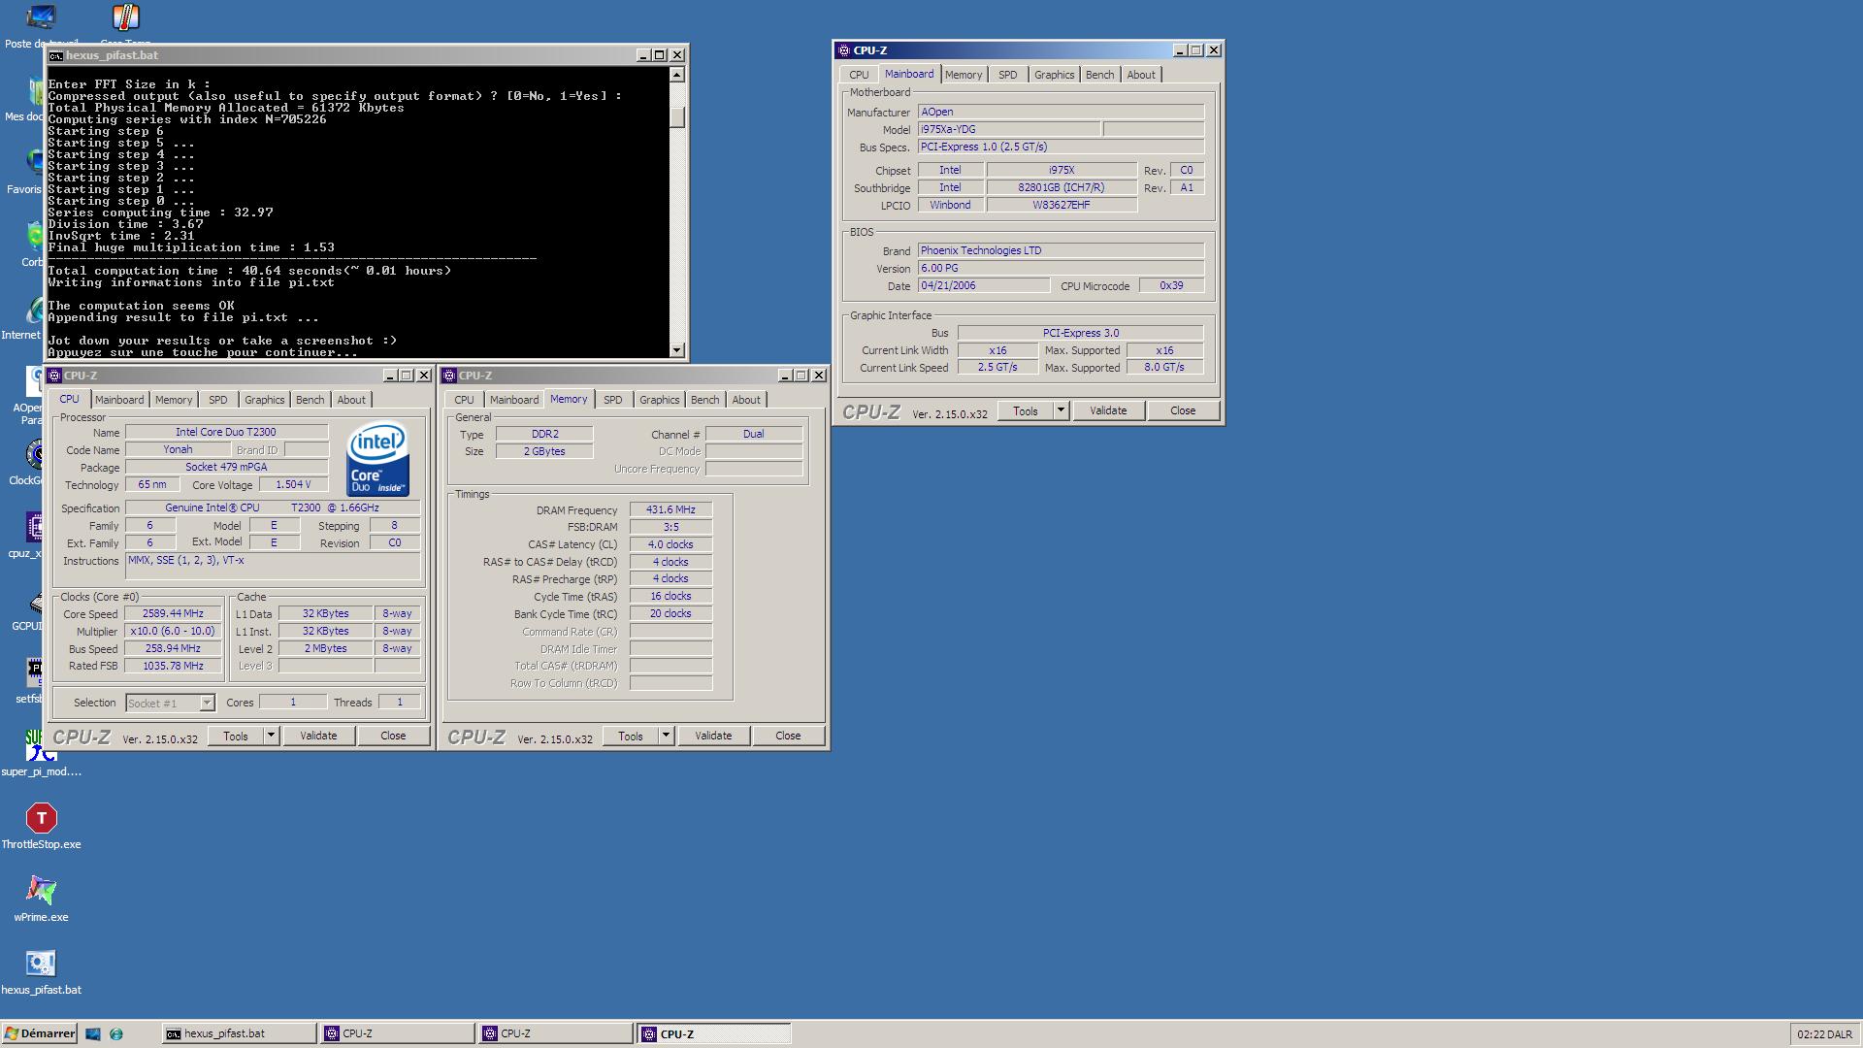This screenshot has width=1863, height=1048.
Task: Click Manufacturer field AOpen
Action: (1061, 112)
